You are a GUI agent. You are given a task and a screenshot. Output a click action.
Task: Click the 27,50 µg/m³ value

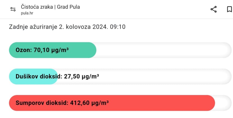(x=81, y=77)
